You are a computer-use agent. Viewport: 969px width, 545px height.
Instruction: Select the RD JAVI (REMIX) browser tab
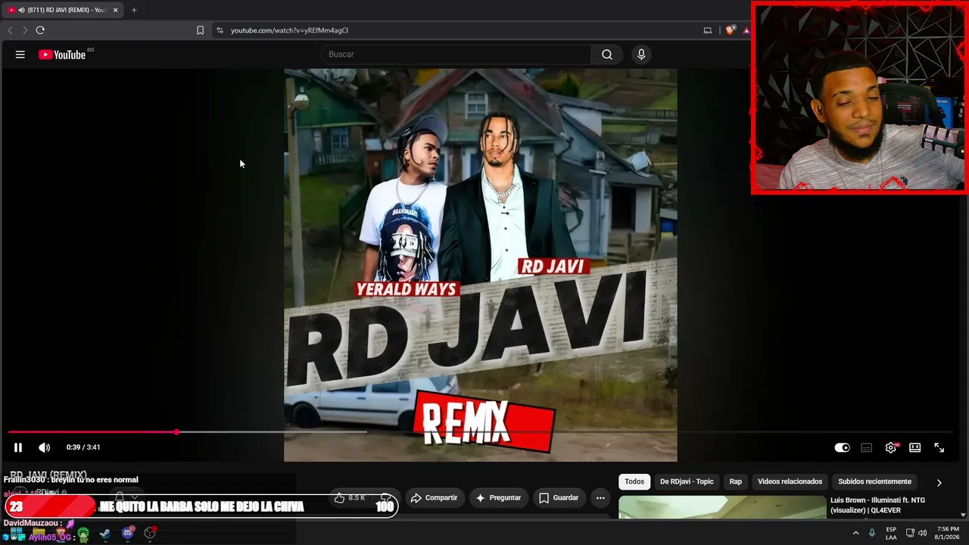coord(64,10)
